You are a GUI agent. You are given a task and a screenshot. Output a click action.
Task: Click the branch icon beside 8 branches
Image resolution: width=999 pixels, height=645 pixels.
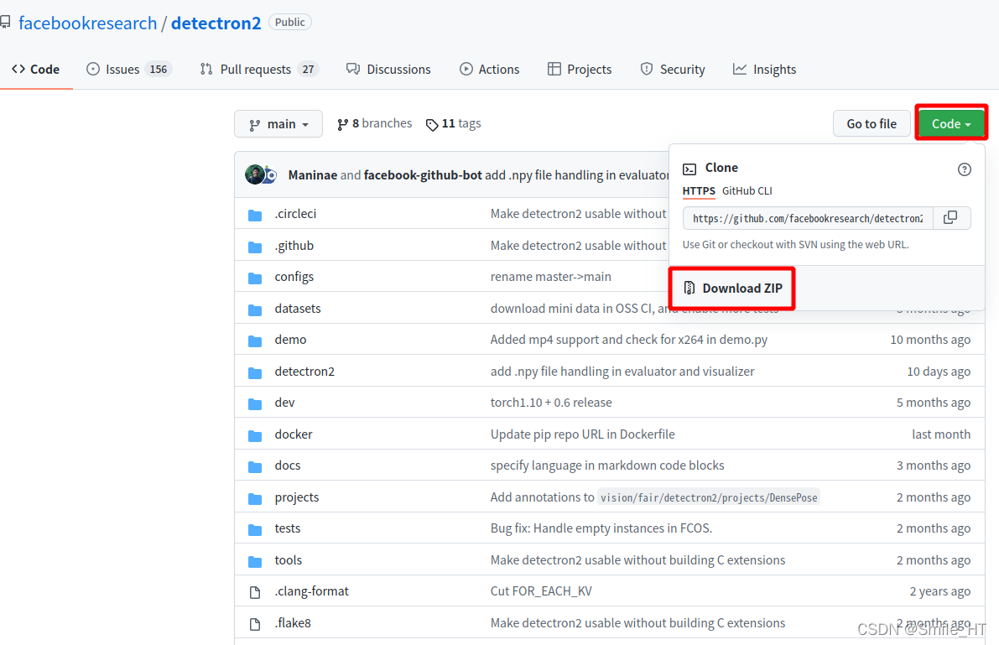tap(343, 124)
